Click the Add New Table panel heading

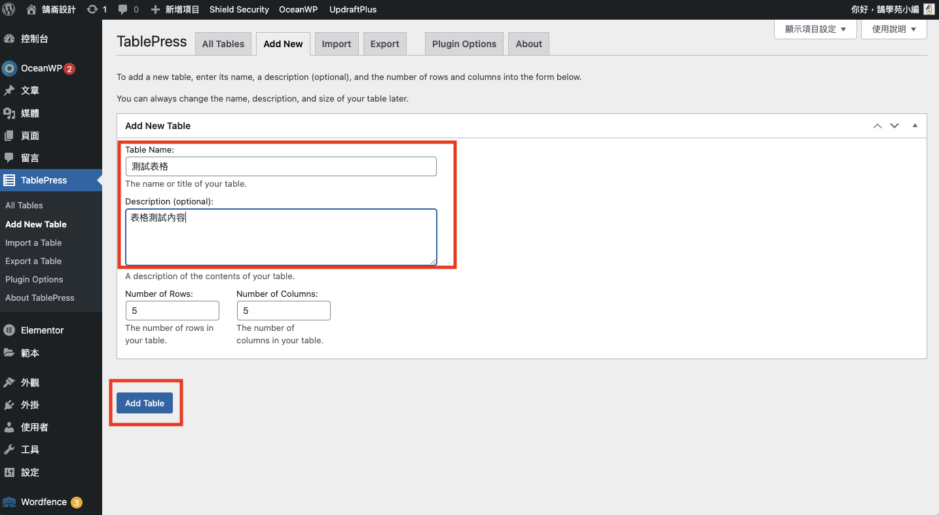tap(158, 126)
